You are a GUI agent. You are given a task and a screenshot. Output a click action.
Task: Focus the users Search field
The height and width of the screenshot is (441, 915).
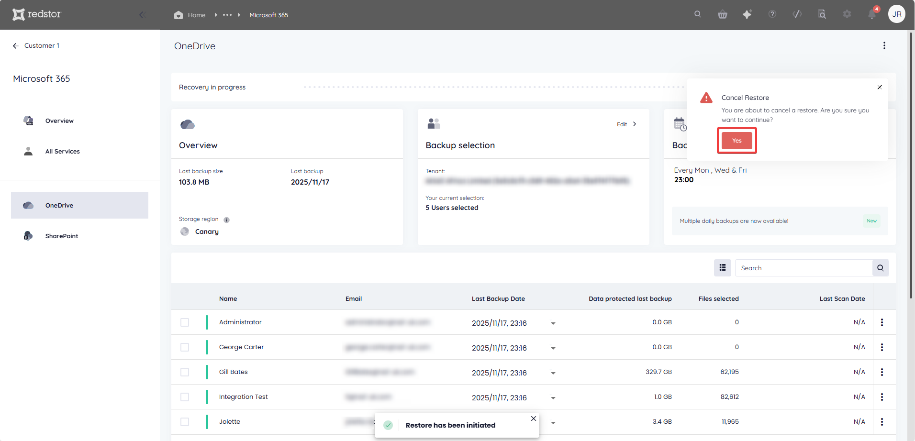point(803,268)
